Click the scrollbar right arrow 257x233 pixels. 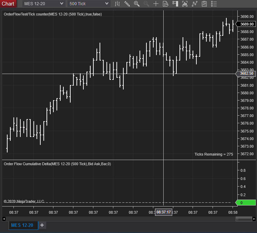[254, 219]
